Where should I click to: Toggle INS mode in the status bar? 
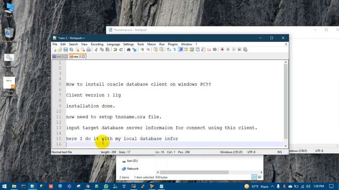280,152
